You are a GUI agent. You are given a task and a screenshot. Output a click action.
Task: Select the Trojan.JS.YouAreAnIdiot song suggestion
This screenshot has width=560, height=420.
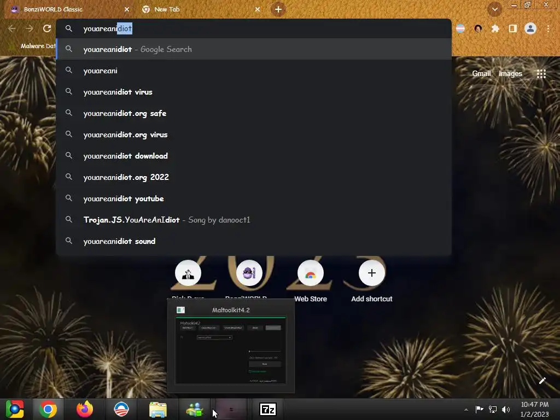[254, 220]
